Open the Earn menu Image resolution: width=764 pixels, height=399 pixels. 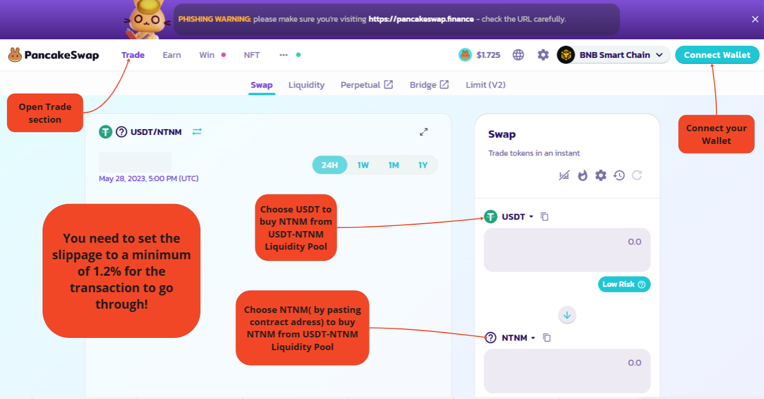[172, 55]
